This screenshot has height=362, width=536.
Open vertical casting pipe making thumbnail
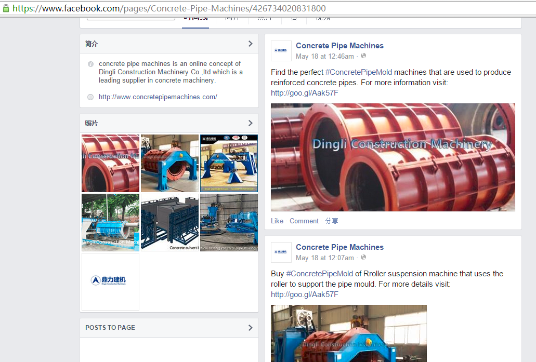click(x=229, y=222)
